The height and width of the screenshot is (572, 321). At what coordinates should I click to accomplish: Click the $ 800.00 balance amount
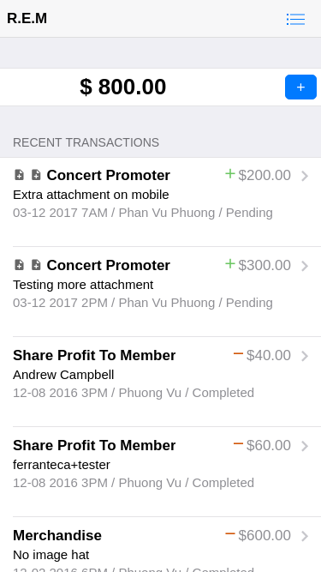point(123,87)
